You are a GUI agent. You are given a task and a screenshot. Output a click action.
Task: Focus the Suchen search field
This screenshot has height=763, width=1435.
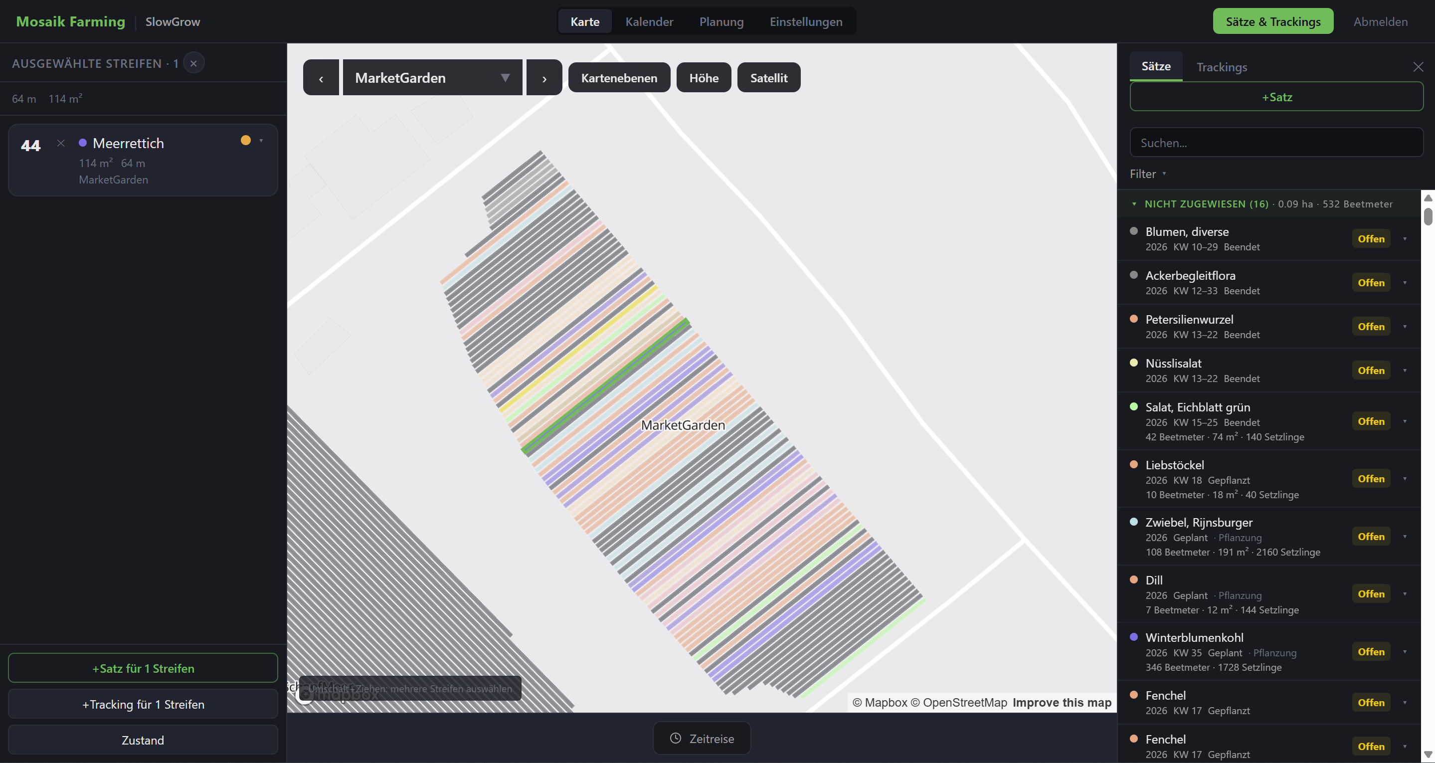(1276, 143)
